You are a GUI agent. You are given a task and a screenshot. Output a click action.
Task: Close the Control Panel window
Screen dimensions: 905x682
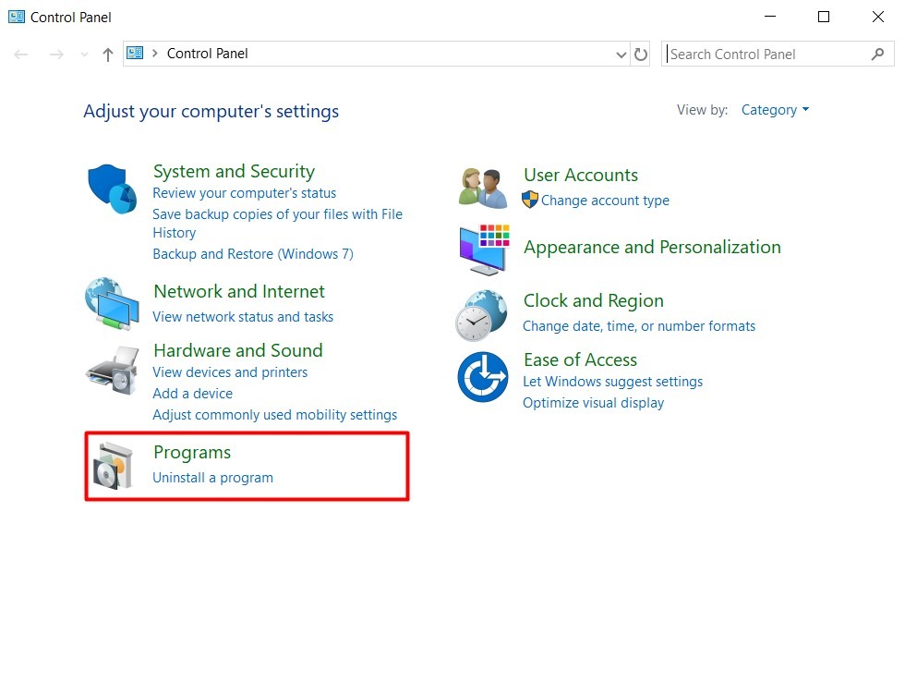tap(878, 17)
